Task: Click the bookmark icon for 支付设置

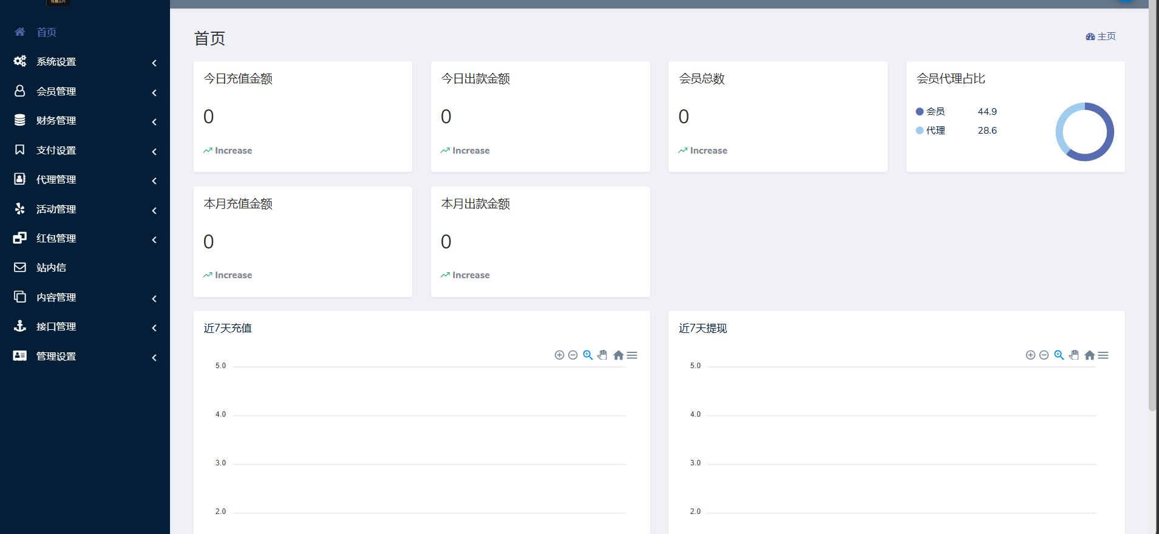Action: (x=20, y=149)
